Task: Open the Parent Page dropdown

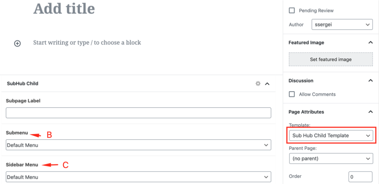Action: coord(331,159)
